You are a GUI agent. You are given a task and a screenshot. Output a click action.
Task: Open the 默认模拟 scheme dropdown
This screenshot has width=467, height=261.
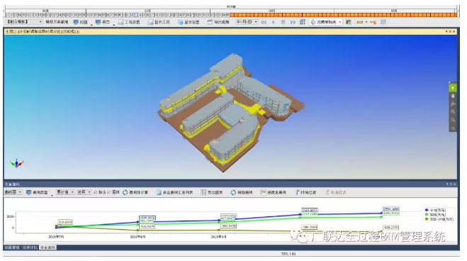pyautogui.click(x=24, y=22)
